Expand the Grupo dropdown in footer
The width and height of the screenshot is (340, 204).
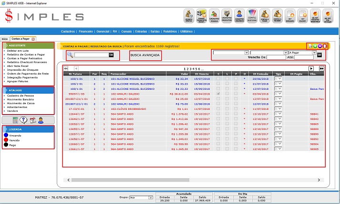coord(140,197)
